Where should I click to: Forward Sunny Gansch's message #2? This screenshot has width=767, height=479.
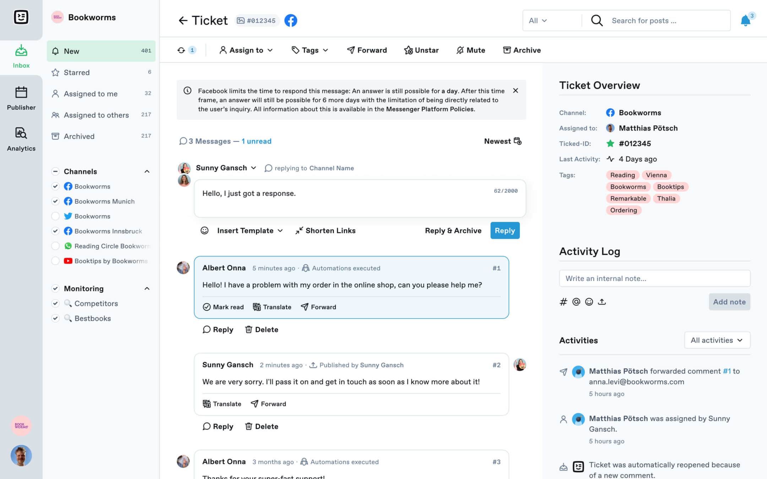268,404
